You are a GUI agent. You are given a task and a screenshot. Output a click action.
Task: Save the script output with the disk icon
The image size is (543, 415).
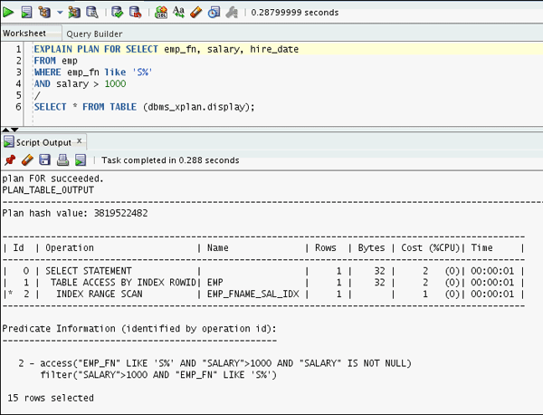coord(44,160)
